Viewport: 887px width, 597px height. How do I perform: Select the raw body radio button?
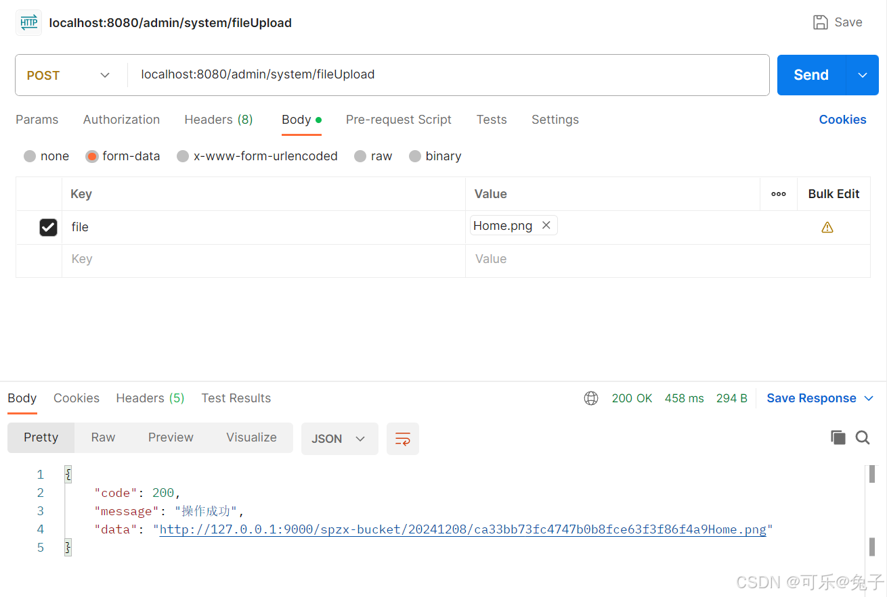(x=360, y=156)
